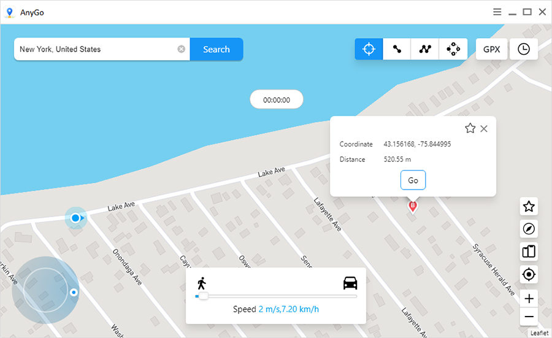Click the AnyGo app logo icon
The image size is (552, 338).
9,13
